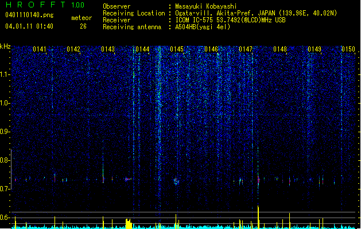
Task: Click observer name Masayuki Kobayashi
Action: [x=206, y=6]
